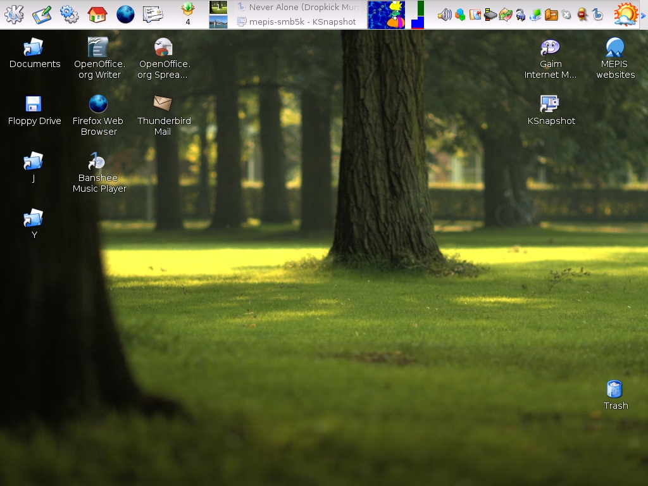Select the Never Alone taskbar entry
Viewport: 648px width, 486px height.
coord(297,8)
